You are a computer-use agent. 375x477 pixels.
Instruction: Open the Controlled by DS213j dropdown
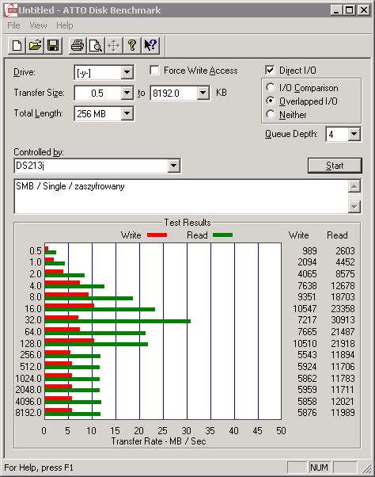coord(174,166)
